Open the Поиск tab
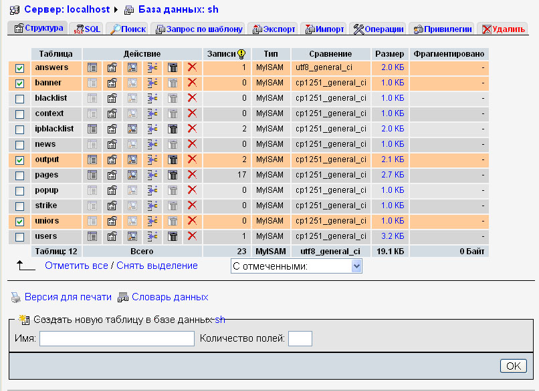Image resolution: width=539 pixels, height=391 pixels. tap(128, 29)
